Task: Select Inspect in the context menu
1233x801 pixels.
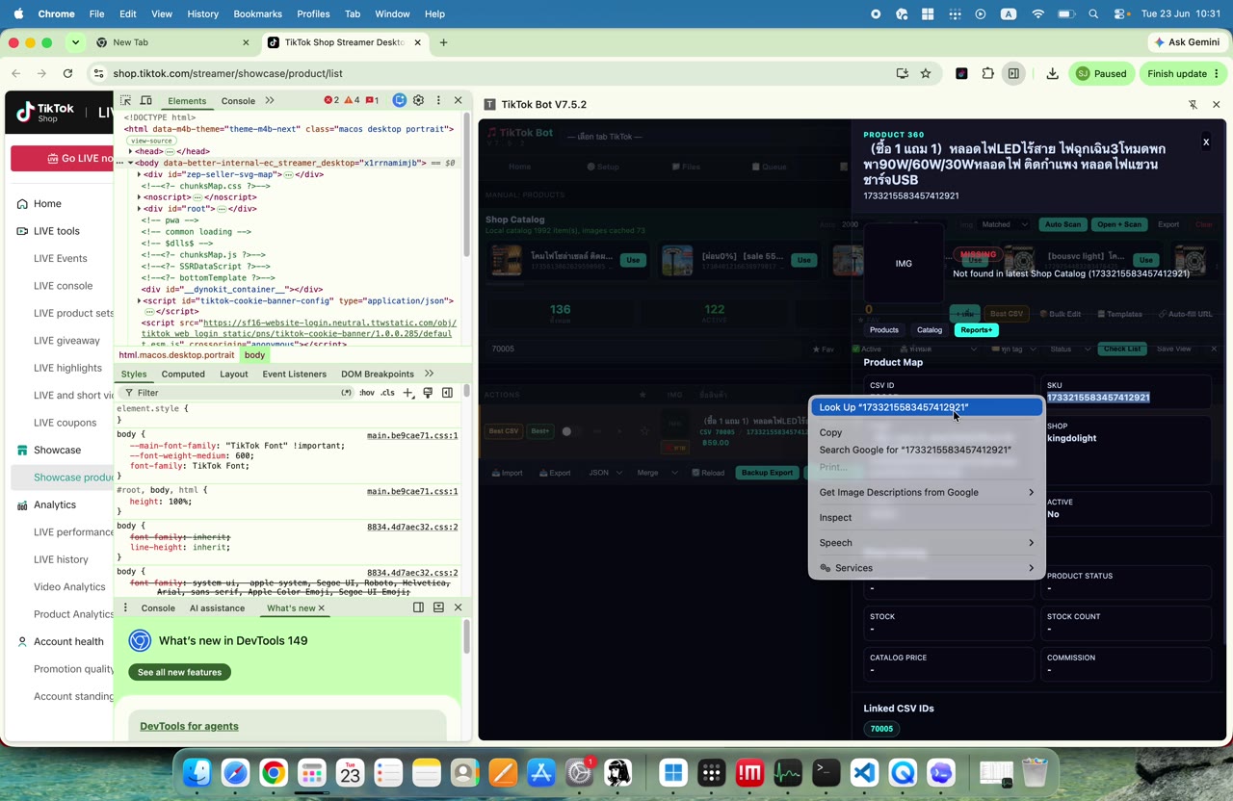Action: click(x=927, y=518)
